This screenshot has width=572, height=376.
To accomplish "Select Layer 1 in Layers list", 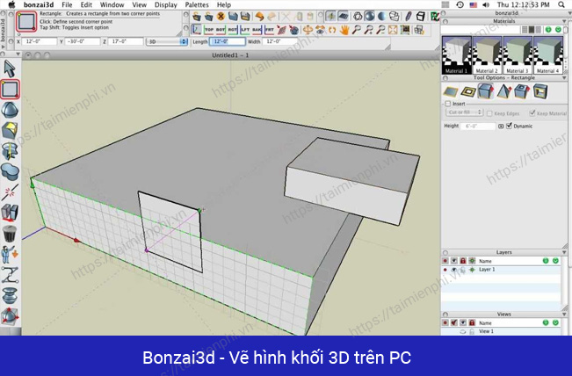I will pos(489,270).
